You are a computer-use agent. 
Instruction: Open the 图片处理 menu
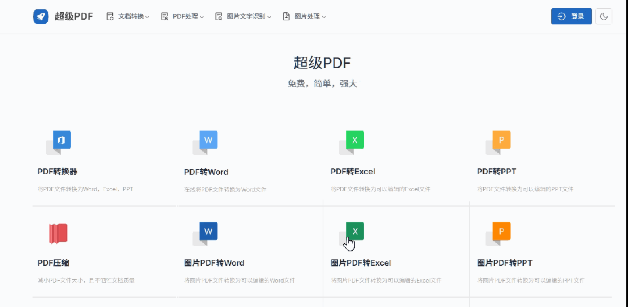[x=304, y=16]
